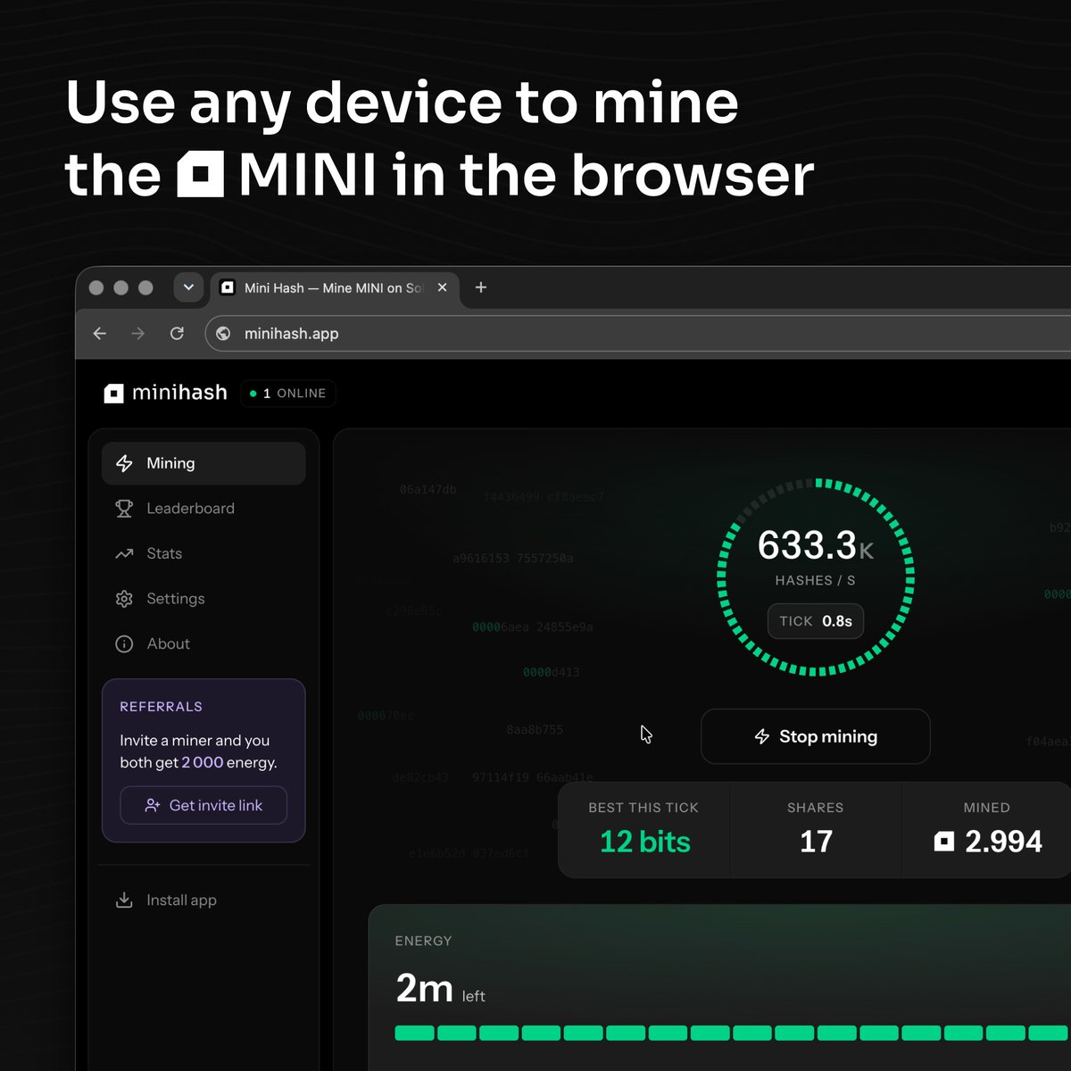Click the browser back arrow
Image resolution: width=1071 pixels, height=1071 pixels.
tap(100, 334)
